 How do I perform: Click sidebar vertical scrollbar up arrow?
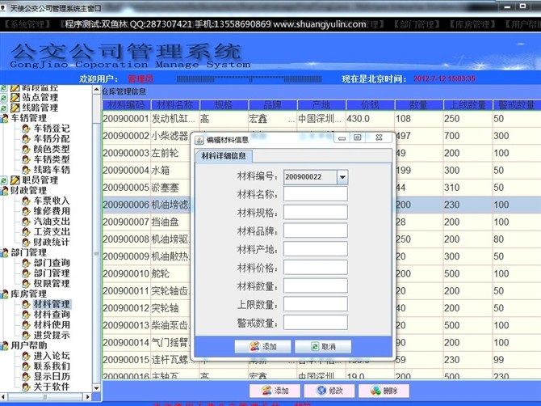(x=97, y=90)
